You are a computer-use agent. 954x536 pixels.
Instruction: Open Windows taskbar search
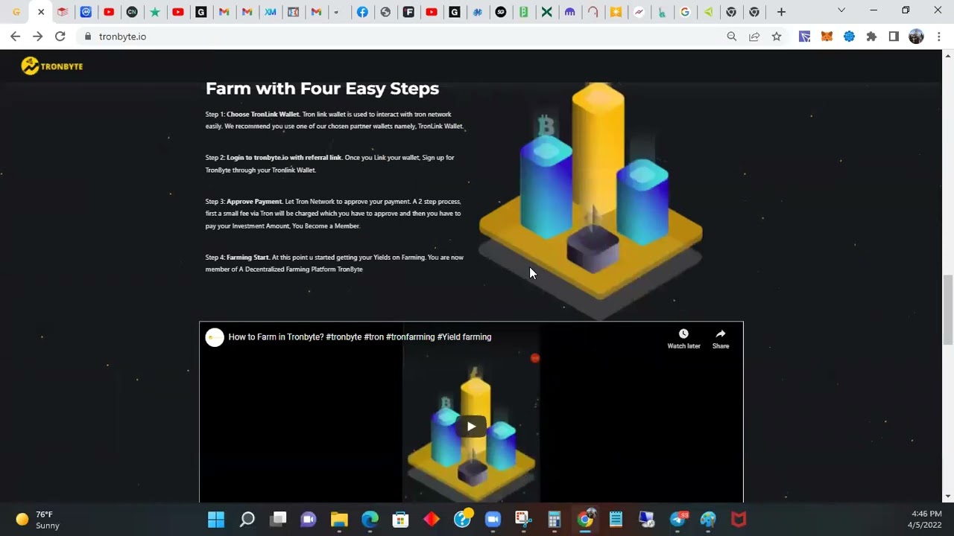point(247,520)
